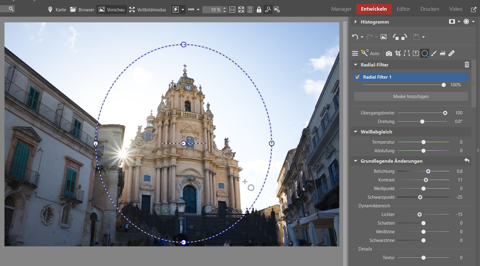
Task: Toggle the active Radial filter tool
Action: click(x=425, y=53)
